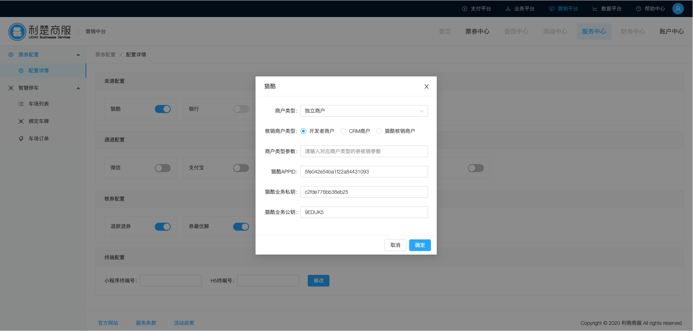This screenshot has height=331, width=693.
Task: Click the 取消 button
Action: (395, 245)
